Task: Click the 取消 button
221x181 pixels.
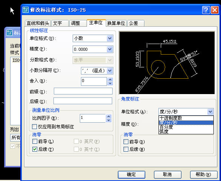Action: 168,175
